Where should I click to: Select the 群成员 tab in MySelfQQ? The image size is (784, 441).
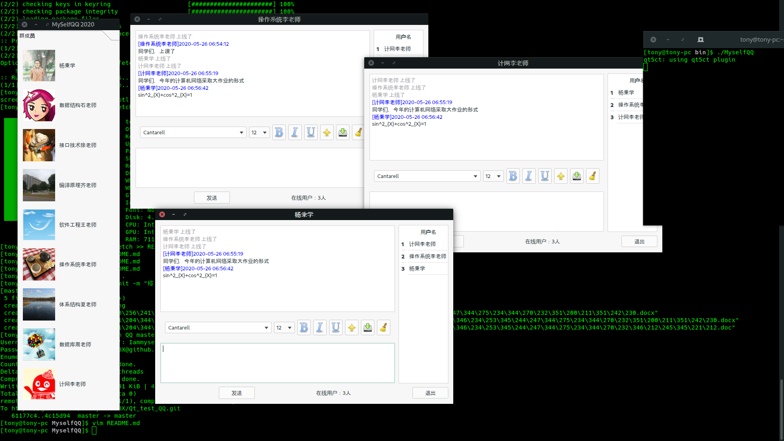point(27,36)
